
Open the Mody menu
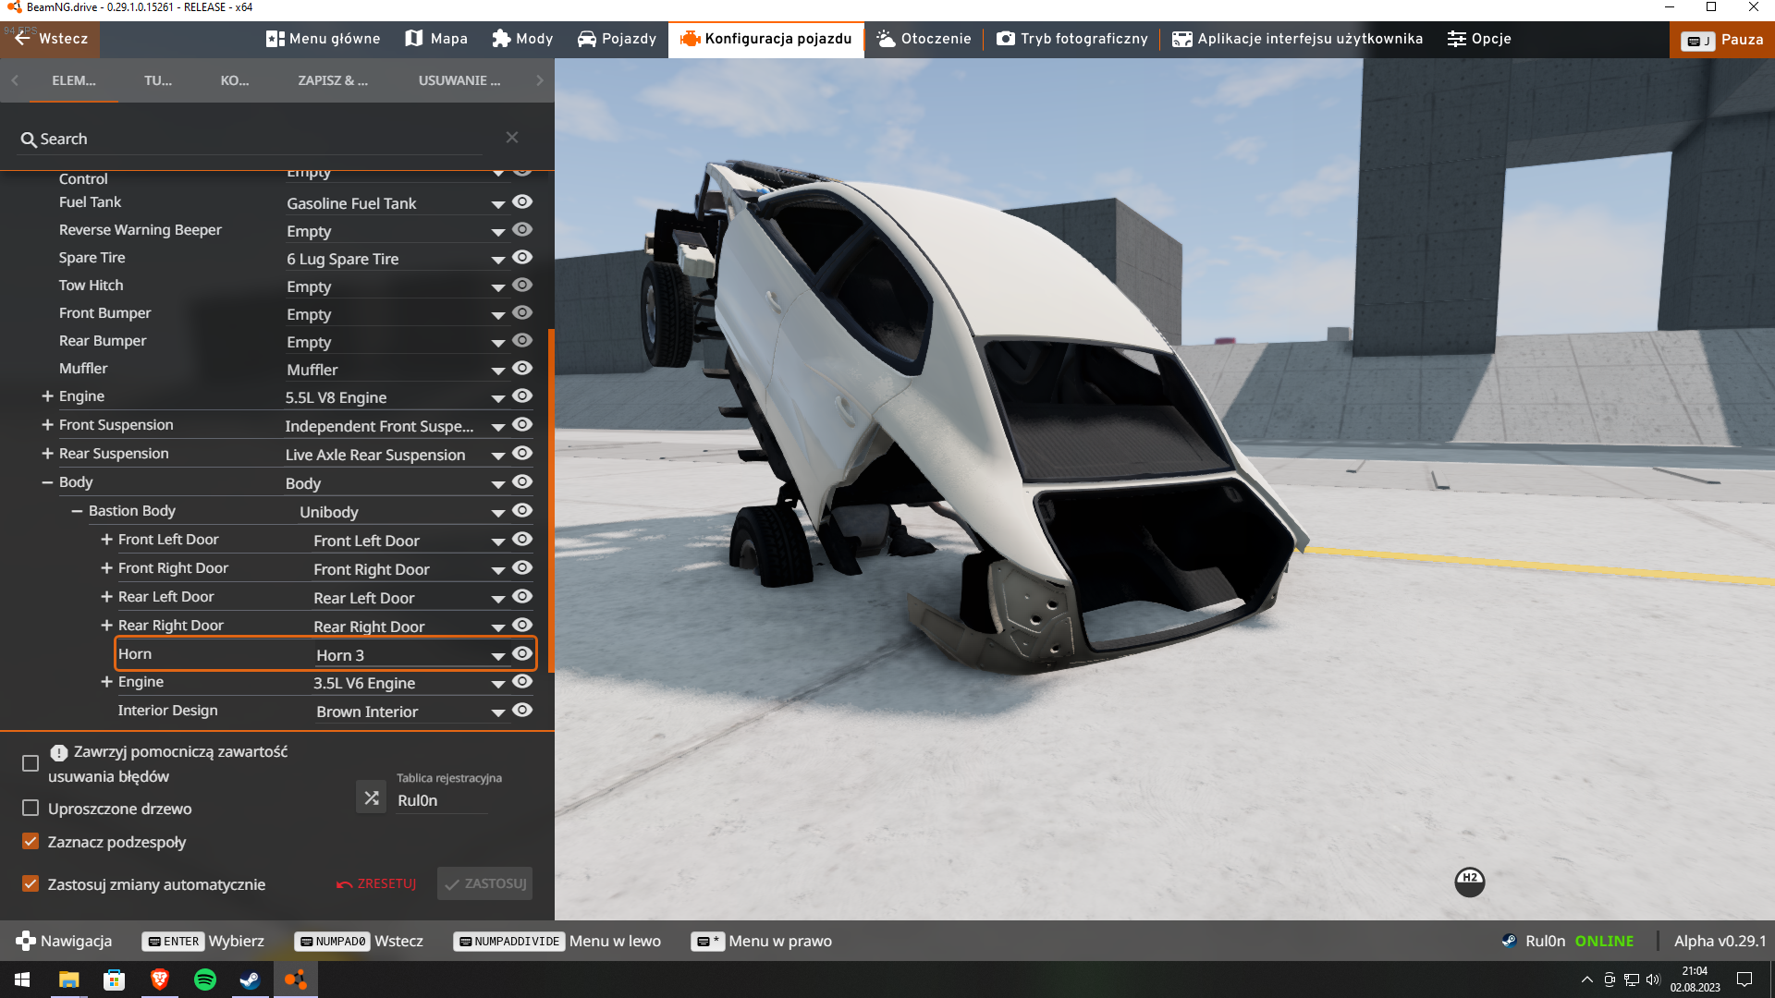(522, 39)
